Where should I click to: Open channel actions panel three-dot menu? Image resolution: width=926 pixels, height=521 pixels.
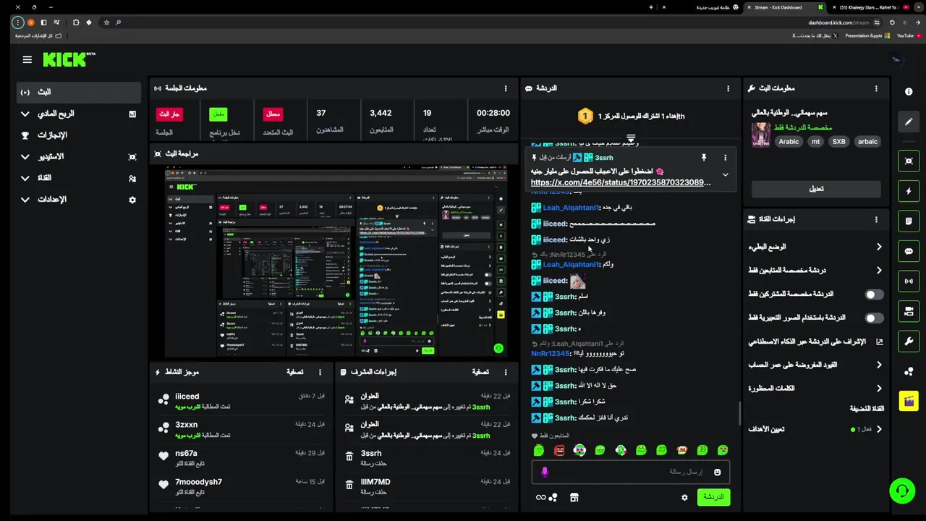click(876, 219)
